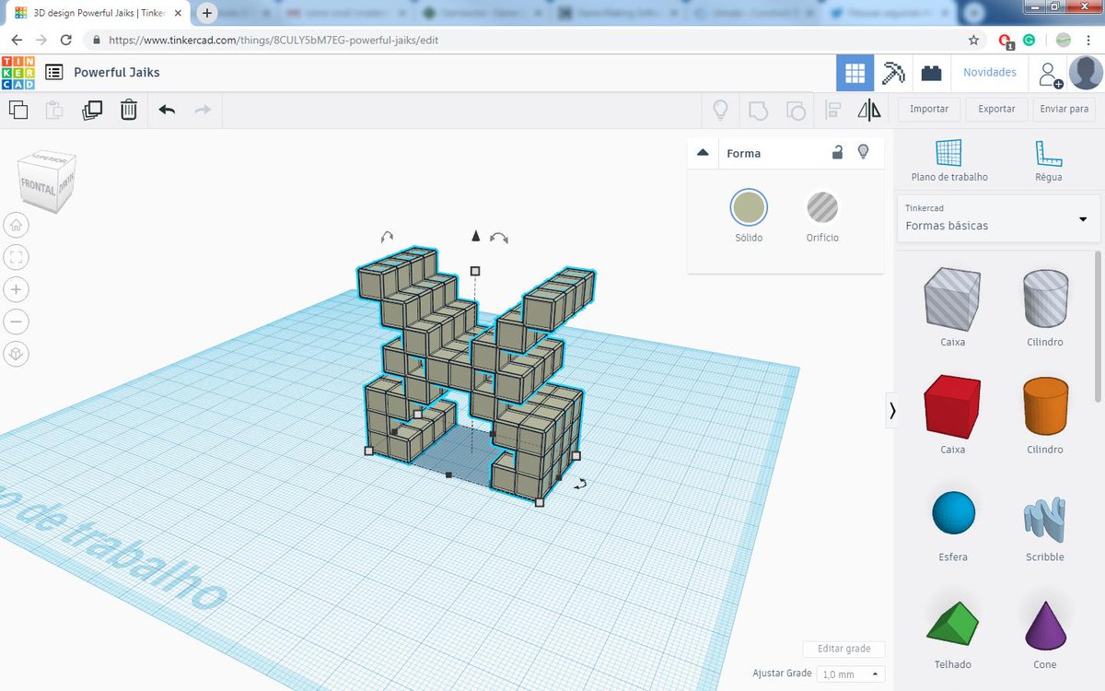Pick the orange Cilindro shape

(x=1045, y=406)
